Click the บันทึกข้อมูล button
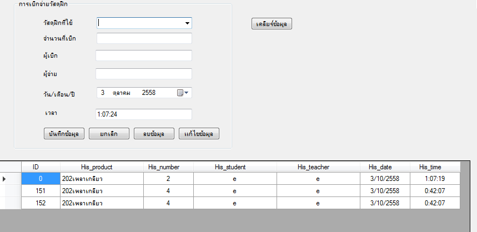 coord(64,134)
